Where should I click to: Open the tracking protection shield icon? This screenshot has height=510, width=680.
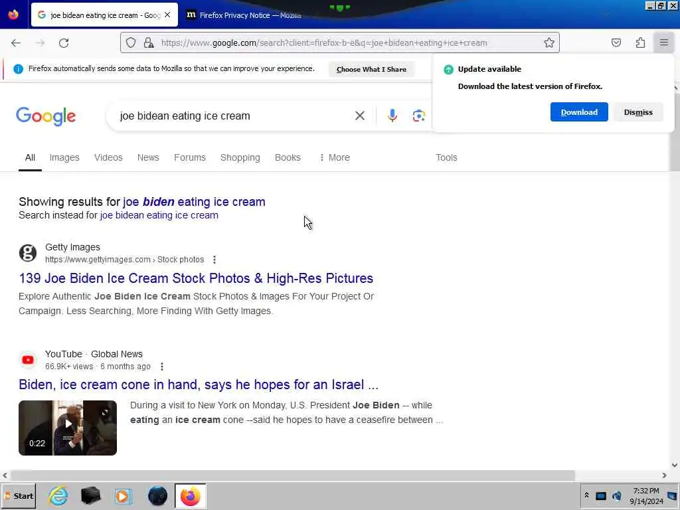(x=131, y=42)
